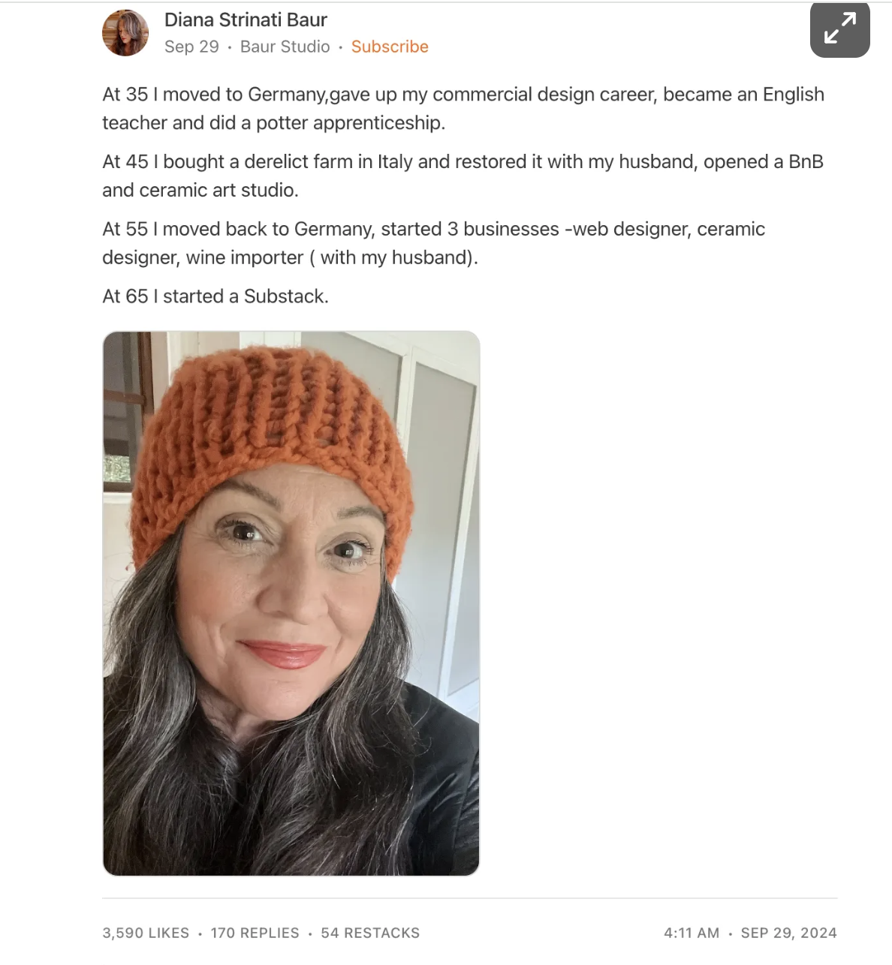Subscribe using the orange Subscribe link
This screenshot has width=892, height=965.
(x=390, y=47)
